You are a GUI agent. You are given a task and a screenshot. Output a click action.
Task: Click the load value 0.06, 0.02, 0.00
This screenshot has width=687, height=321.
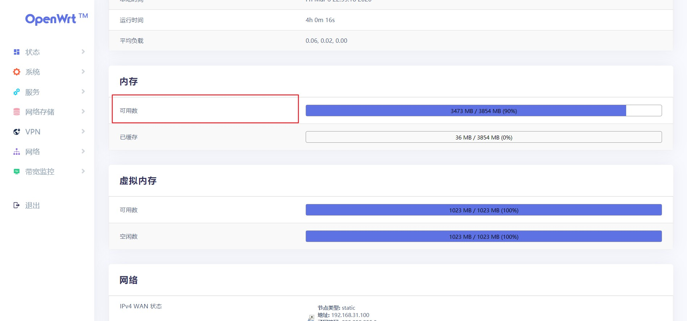pos(326,41)
